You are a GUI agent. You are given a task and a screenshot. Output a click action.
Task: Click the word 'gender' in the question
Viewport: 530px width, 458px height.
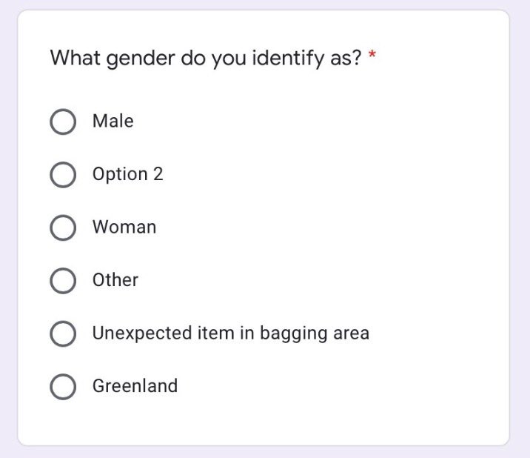tap(138, 59)
